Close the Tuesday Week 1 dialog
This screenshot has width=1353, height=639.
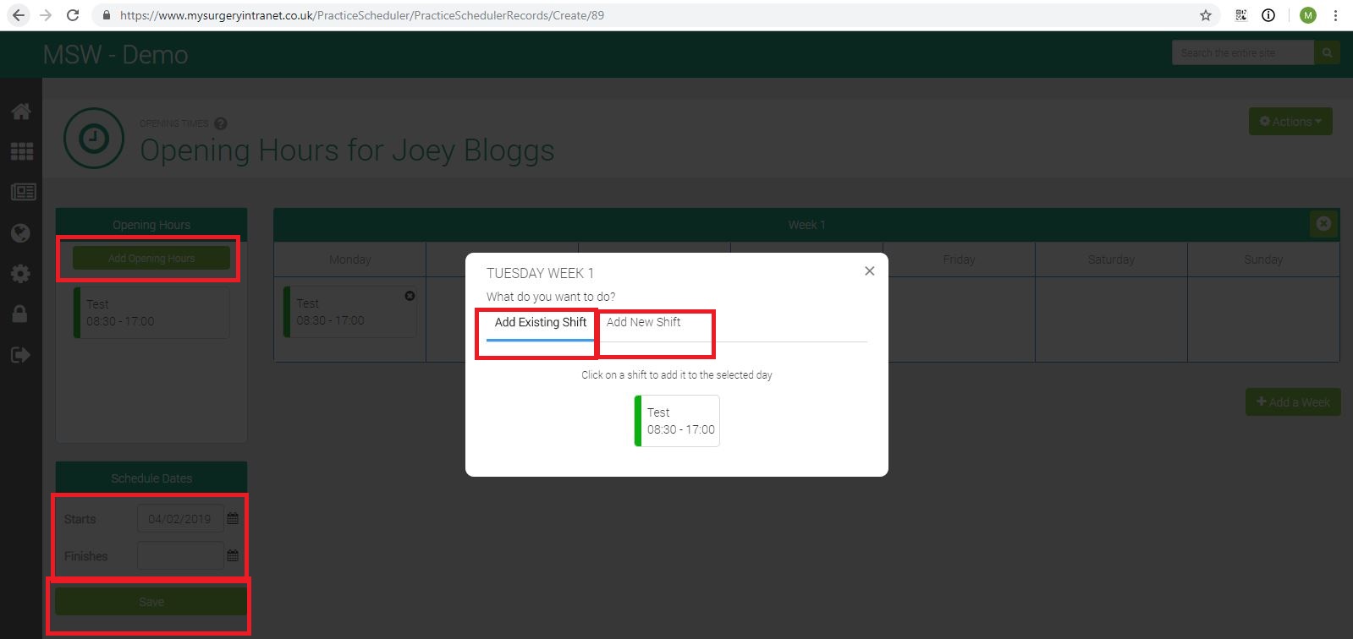click(869, 271)
